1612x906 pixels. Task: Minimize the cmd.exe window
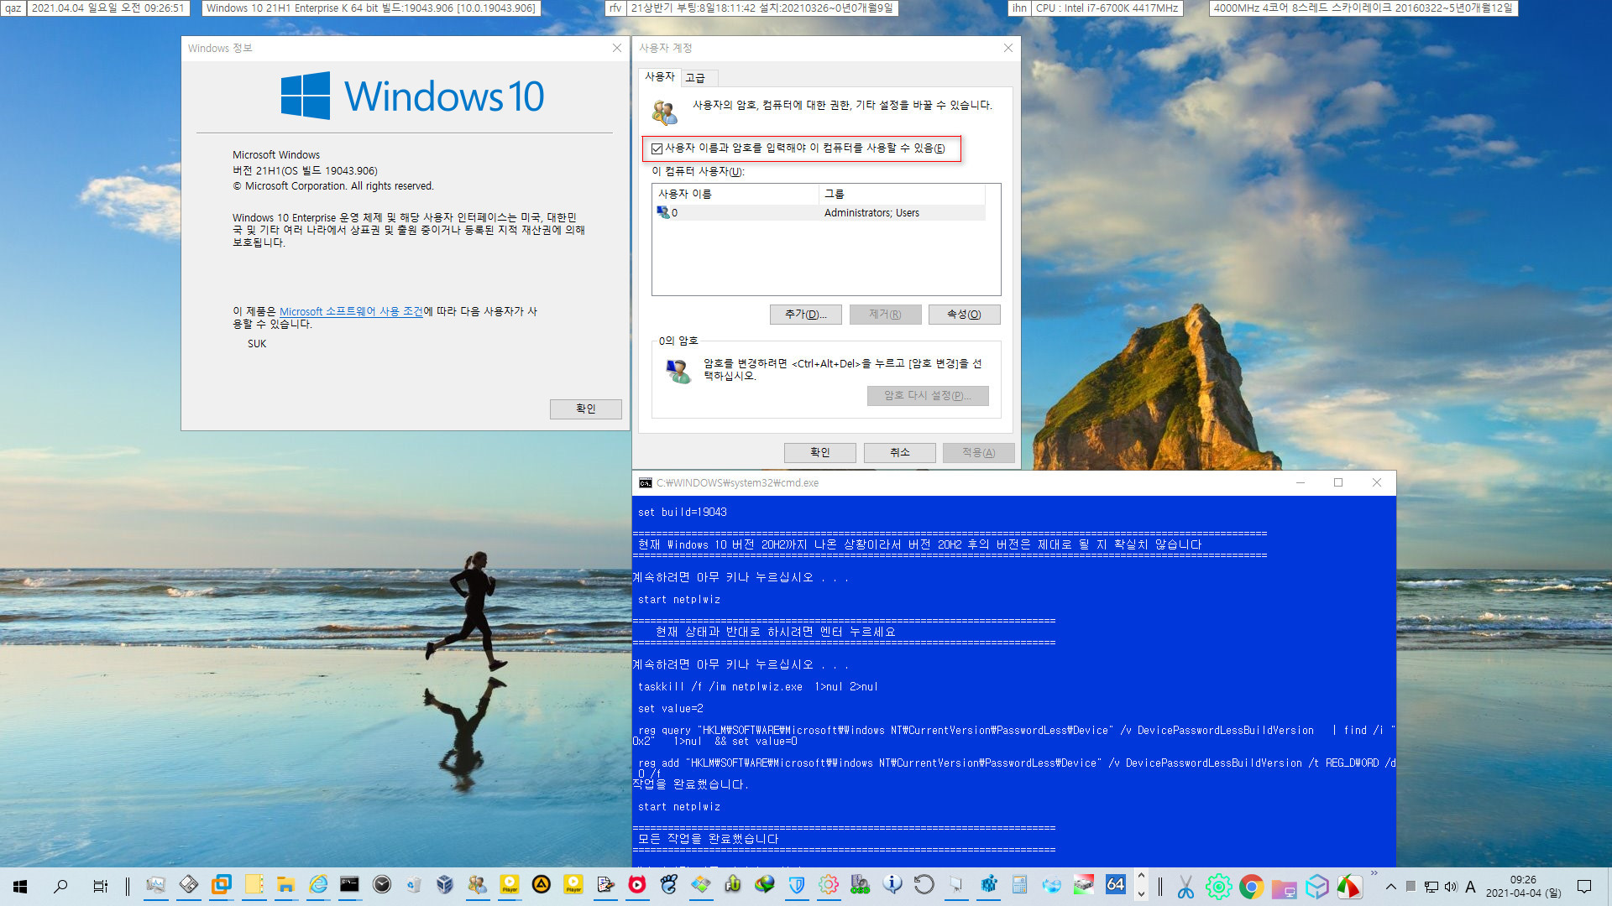1301,482
